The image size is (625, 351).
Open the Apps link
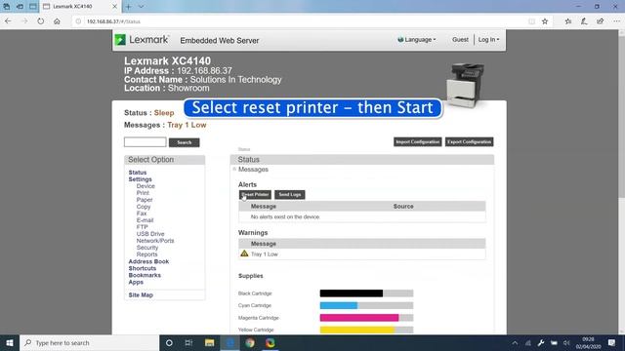point(136,282)
